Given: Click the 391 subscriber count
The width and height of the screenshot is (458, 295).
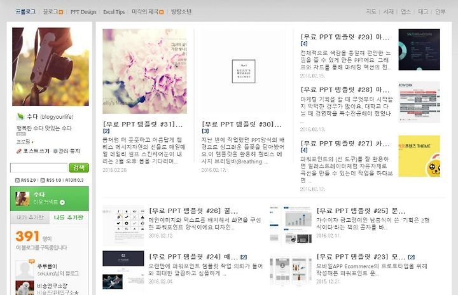Looking at the screenshot, I should [27, 237].
